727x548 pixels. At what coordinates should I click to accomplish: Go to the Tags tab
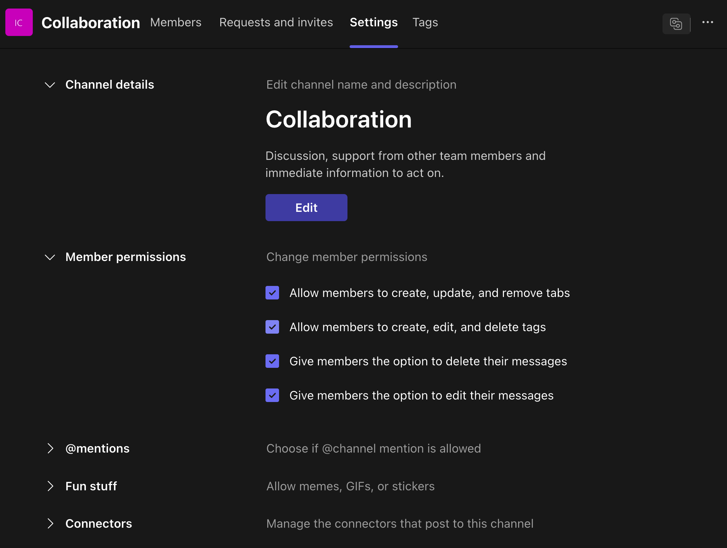pos(425,22)
